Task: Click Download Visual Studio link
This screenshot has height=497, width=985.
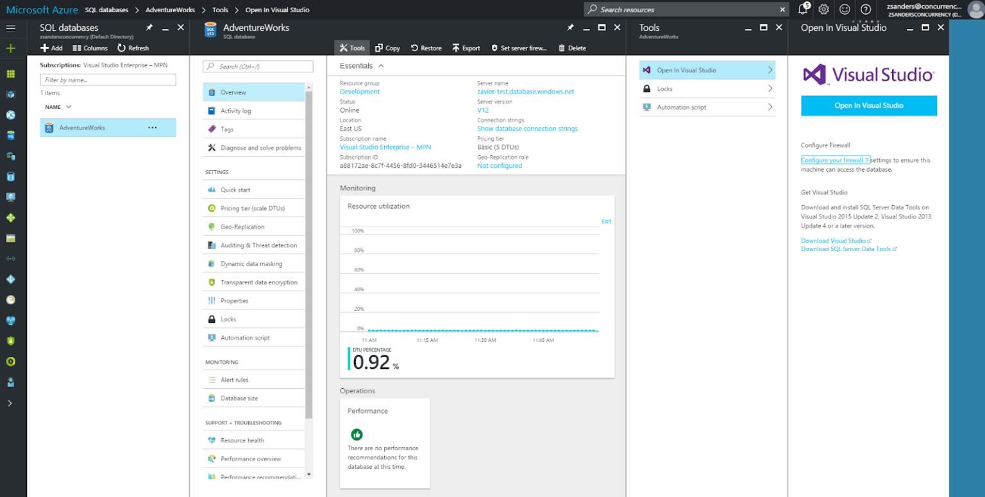Action: tap(836, 241)
